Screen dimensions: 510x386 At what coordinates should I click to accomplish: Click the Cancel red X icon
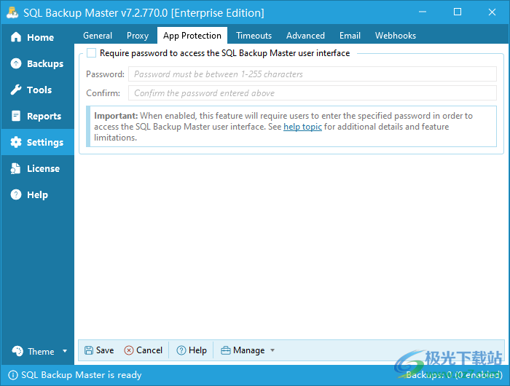pyautogui.click(x=129, y=350)
